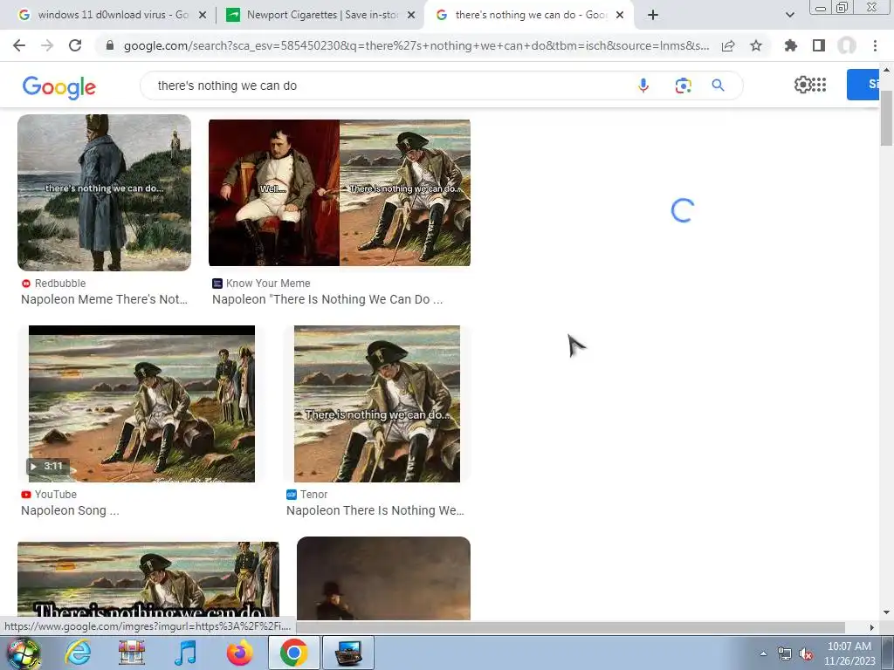
Task: Switch to Newport Cigarettes tab
Action: tap(320, 15)
